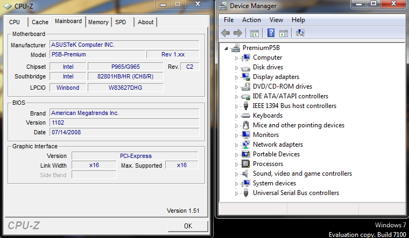The image size is (409, 238).
Task: Click the W83627DHG LPCIO field
Action: click(x=125, y=88)
